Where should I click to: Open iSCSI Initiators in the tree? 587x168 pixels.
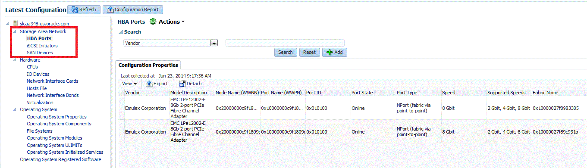[42, 46]
